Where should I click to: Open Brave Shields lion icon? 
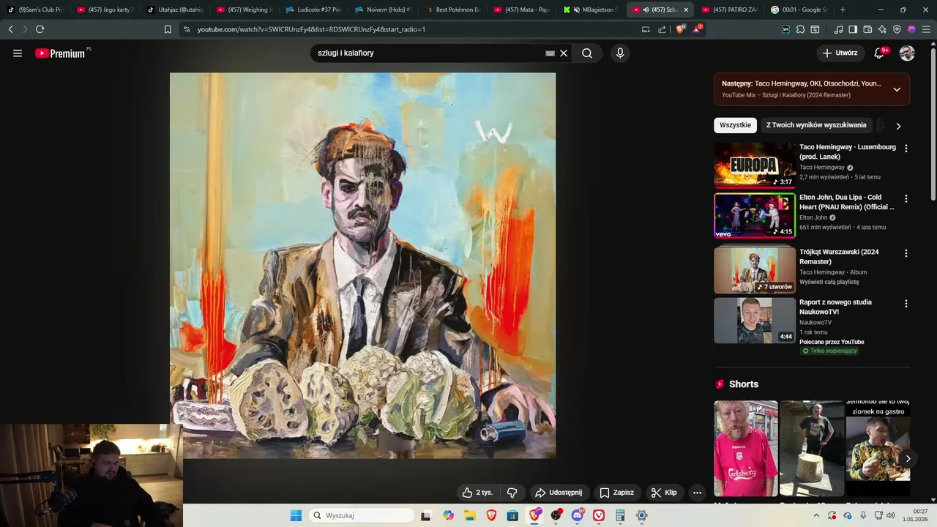tap(680, 29)
